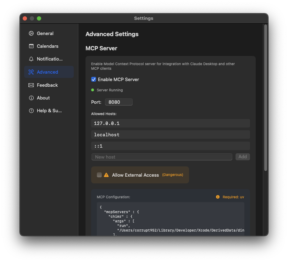Open the Feedback settings section

[47, 85]
